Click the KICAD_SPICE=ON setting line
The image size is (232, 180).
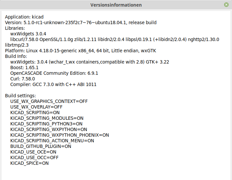29,163
